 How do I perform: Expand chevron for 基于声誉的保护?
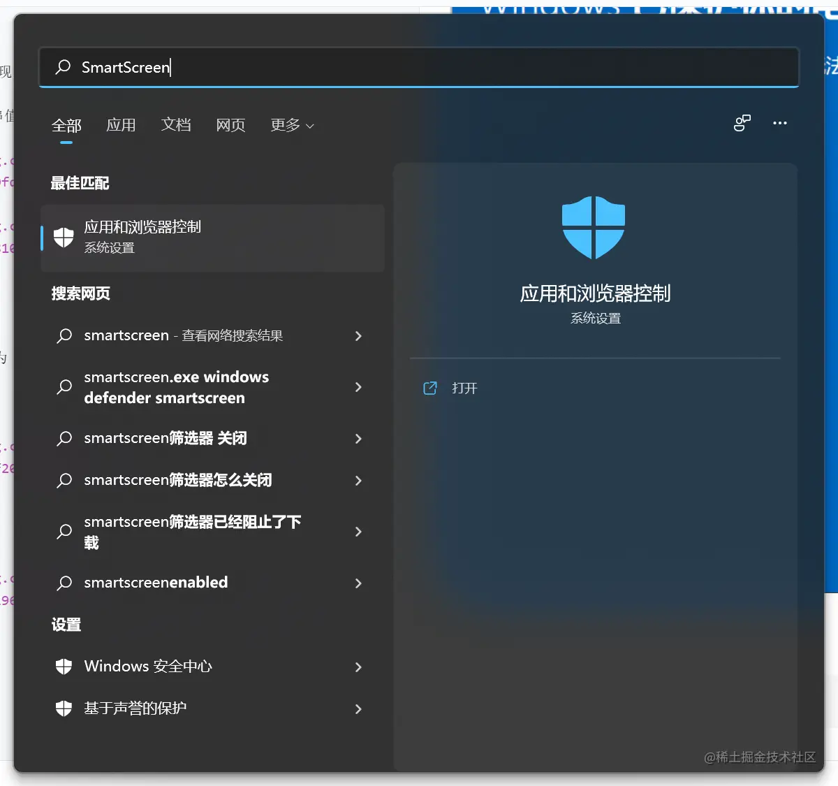pyautogui.click(x=358, y=709)
